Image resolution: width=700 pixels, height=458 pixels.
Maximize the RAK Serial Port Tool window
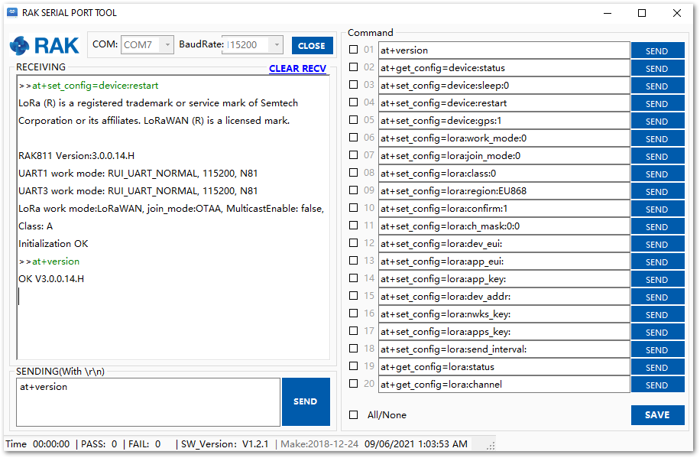click(642, 13)
